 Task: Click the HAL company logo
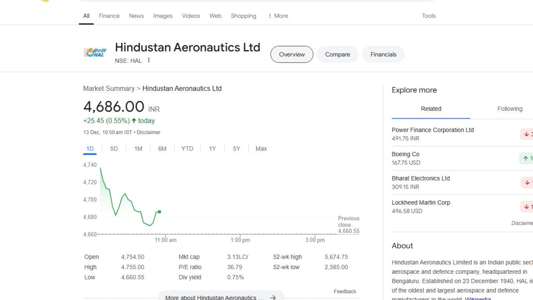[95, 53]
